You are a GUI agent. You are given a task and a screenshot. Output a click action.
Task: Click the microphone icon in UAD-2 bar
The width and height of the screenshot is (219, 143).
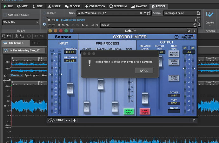click(x=74, y=120)
